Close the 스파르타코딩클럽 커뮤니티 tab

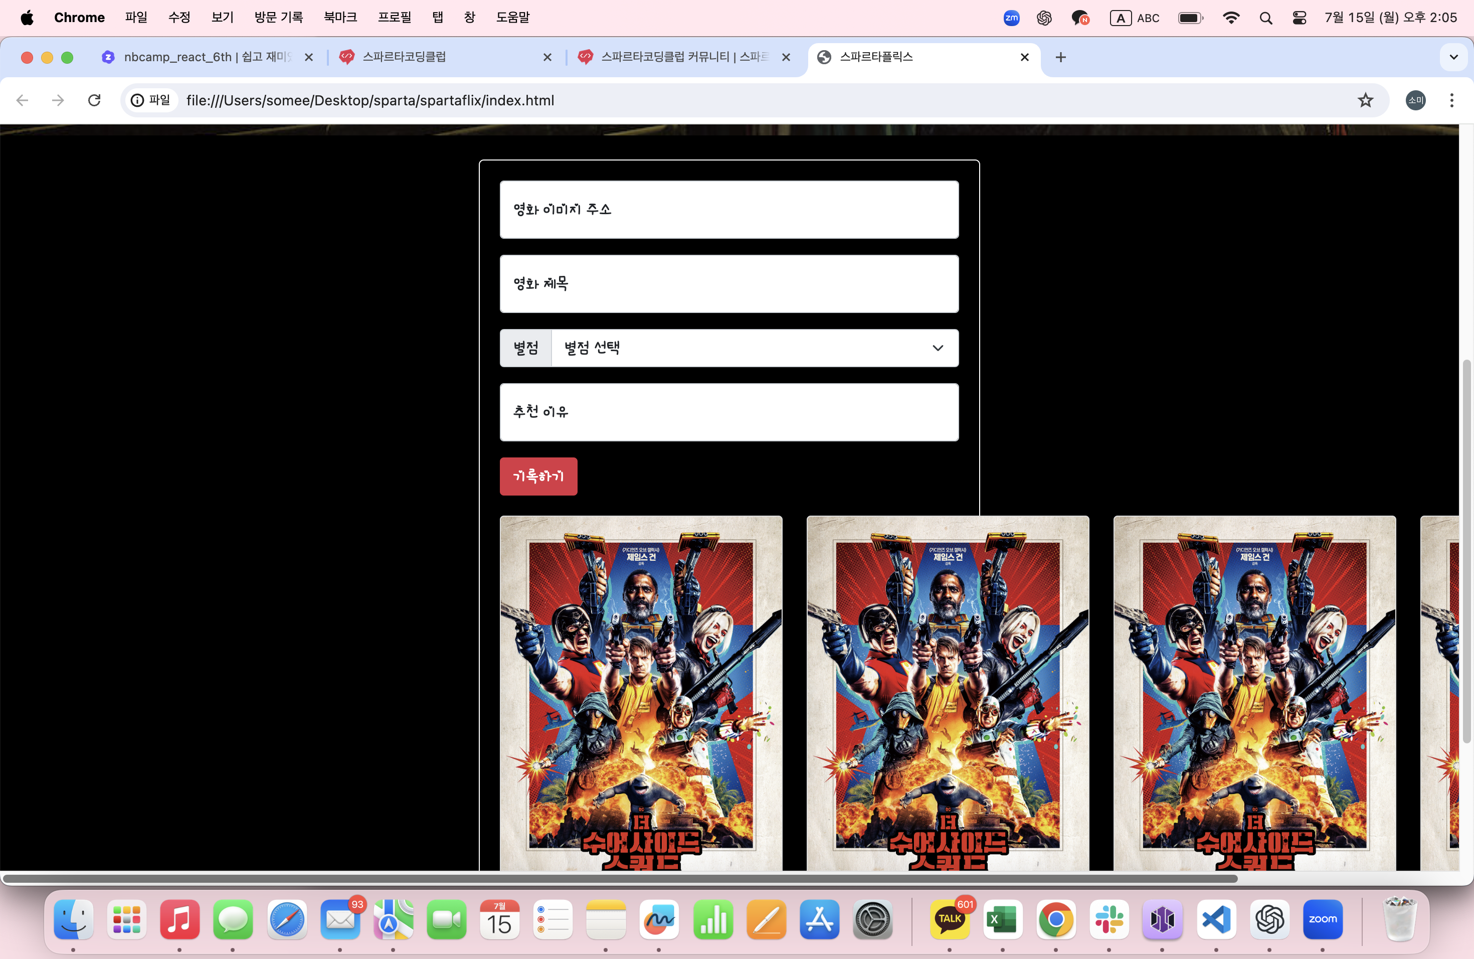786,58
